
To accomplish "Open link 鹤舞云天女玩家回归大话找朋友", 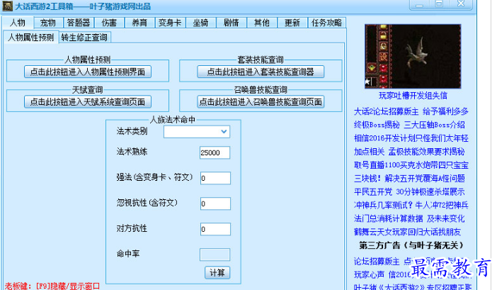I will [408, 232].
